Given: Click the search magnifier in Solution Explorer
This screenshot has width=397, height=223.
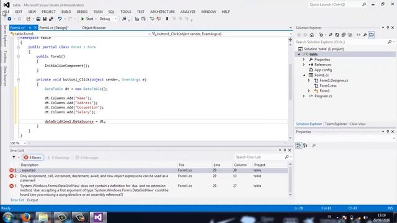Looking at the screenshot, I should 390,42.
